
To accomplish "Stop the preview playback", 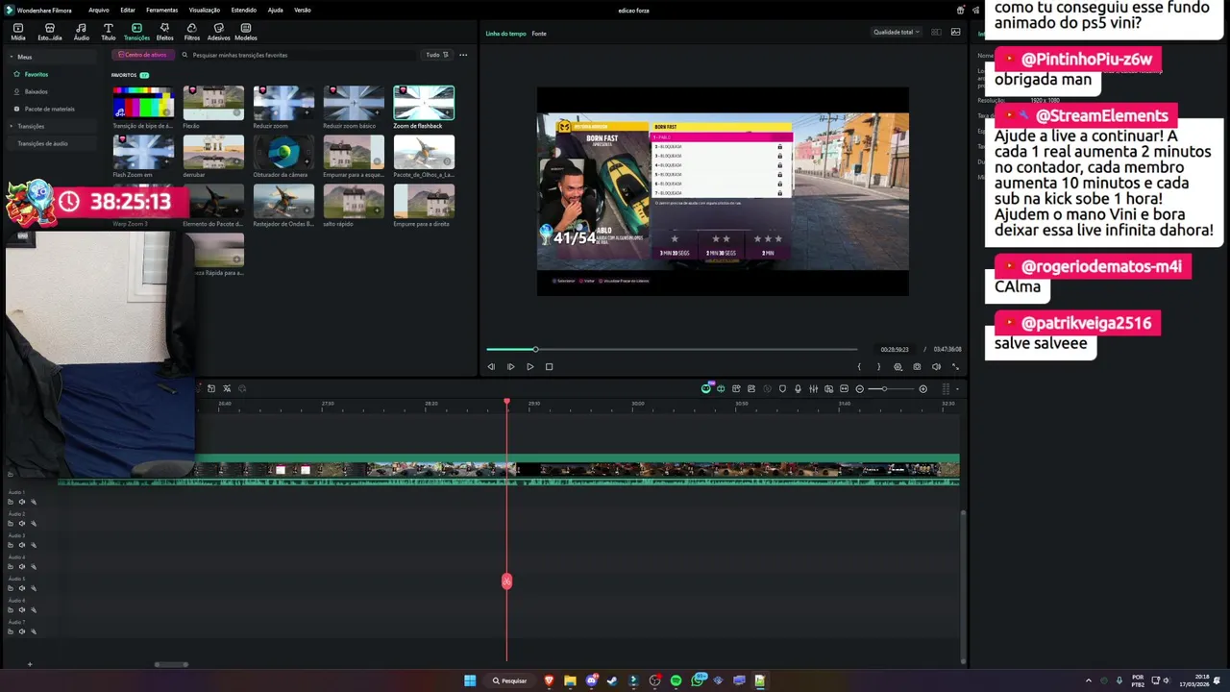I will point(549,366).
